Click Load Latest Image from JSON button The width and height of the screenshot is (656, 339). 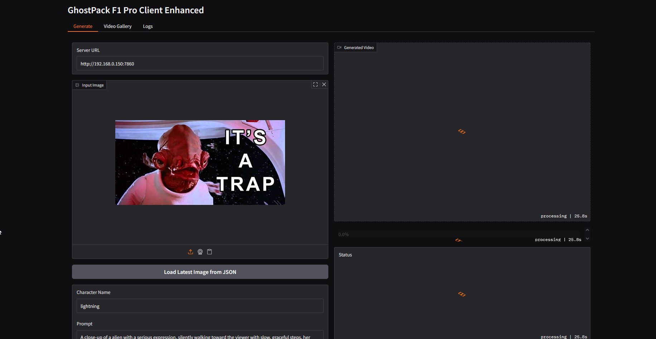point(200,272)
